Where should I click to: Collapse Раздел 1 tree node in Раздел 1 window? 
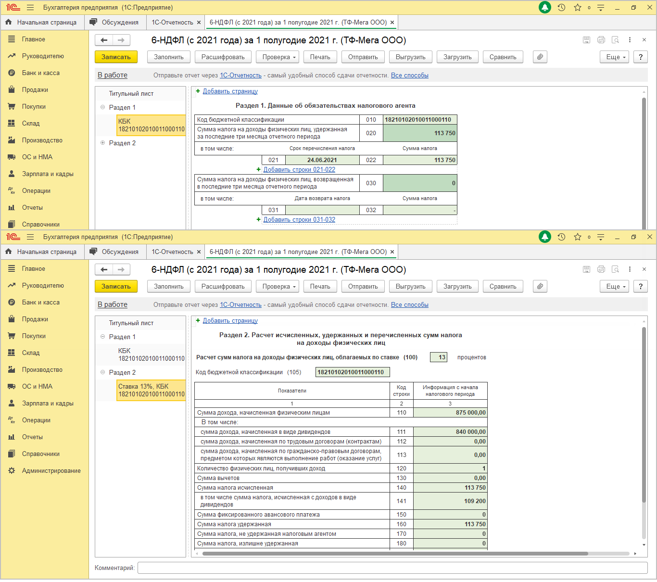tap(102, 107)
